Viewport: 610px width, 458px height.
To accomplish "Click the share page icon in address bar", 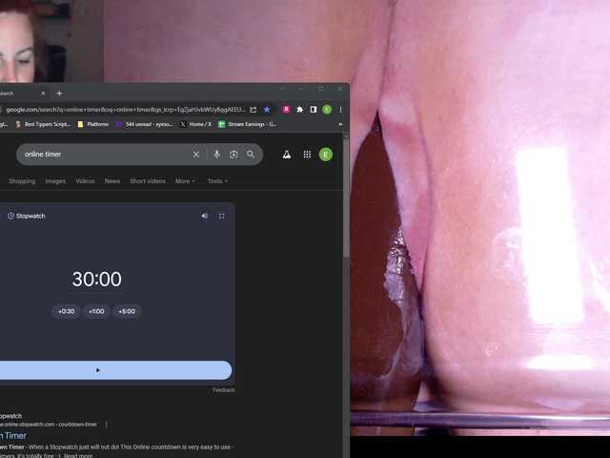I will click(253, 110).
